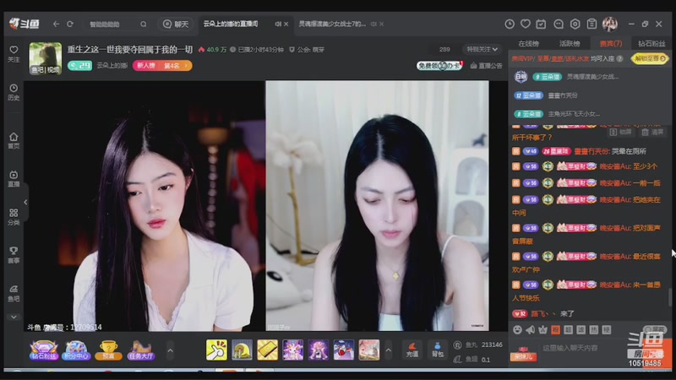This screenshot has width=676, height=380.
Task: Click the Douyu logo in the title bar
Action: click(x=25, y=24)
